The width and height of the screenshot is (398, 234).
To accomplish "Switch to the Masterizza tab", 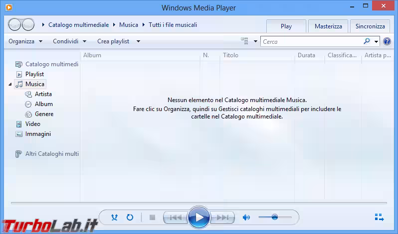I will click(x=328, y=26).
